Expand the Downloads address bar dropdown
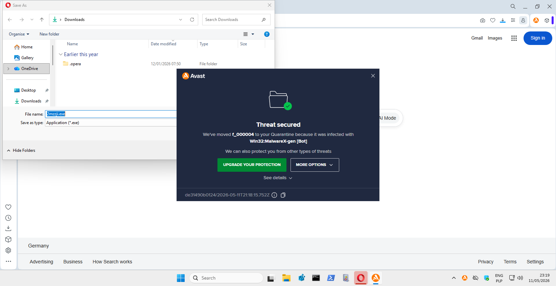Screen dimensions: 556x286 point(181,20)
